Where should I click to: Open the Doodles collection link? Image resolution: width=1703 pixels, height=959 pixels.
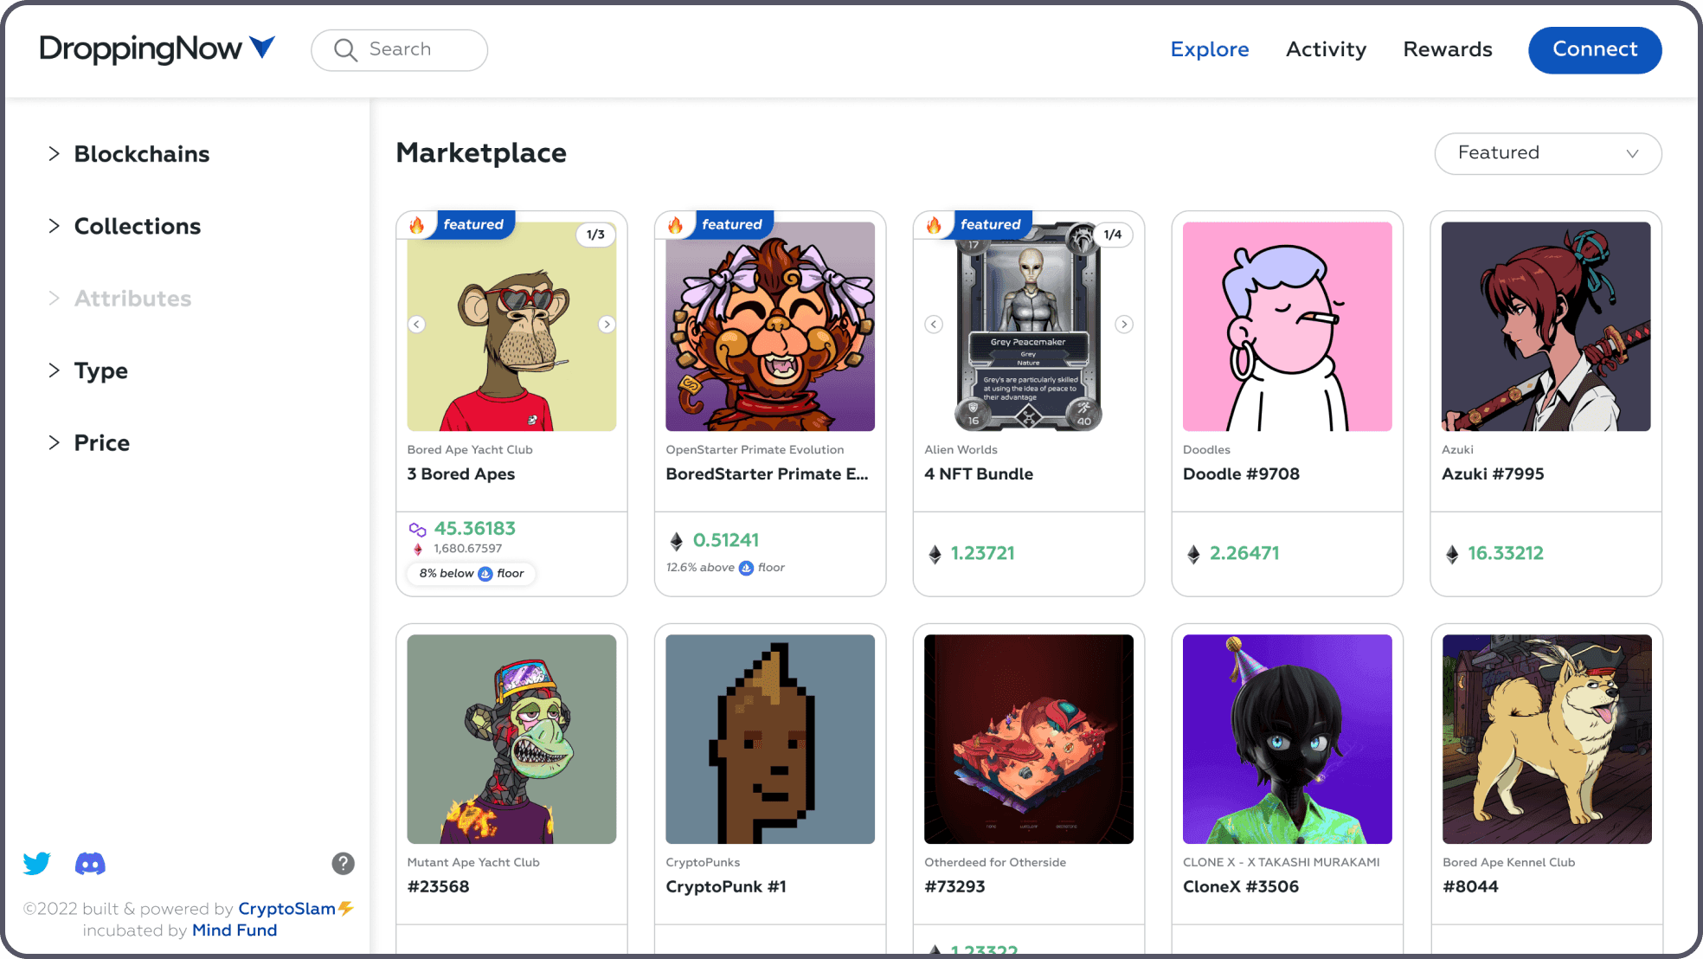coord(1206,450)
